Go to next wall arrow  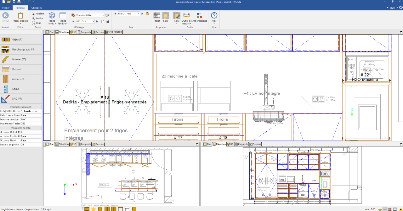point(142,14)
